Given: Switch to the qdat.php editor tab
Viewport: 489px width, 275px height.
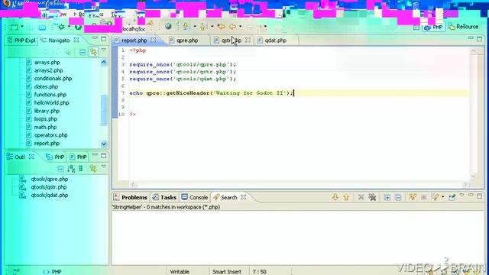Looking at the screenshot, I should coord(275,40).
